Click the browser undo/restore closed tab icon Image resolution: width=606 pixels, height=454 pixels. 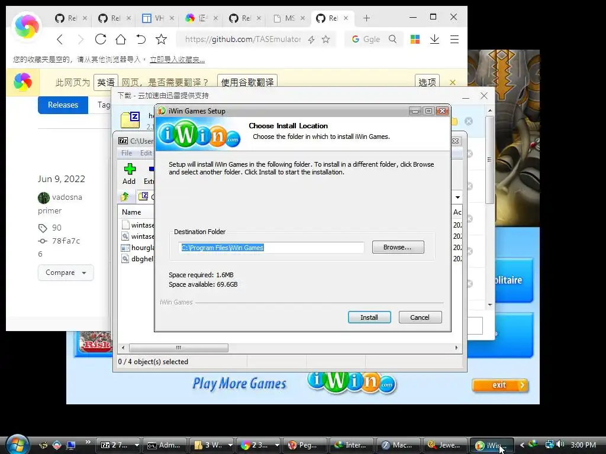(141, 39)
